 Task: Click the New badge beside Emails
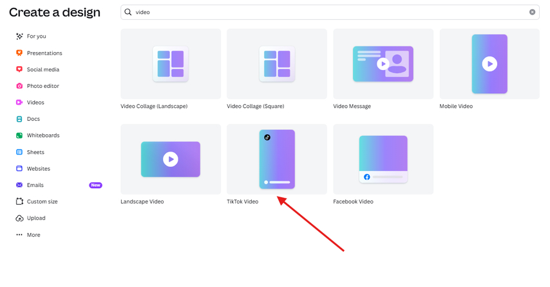(95, 185)
